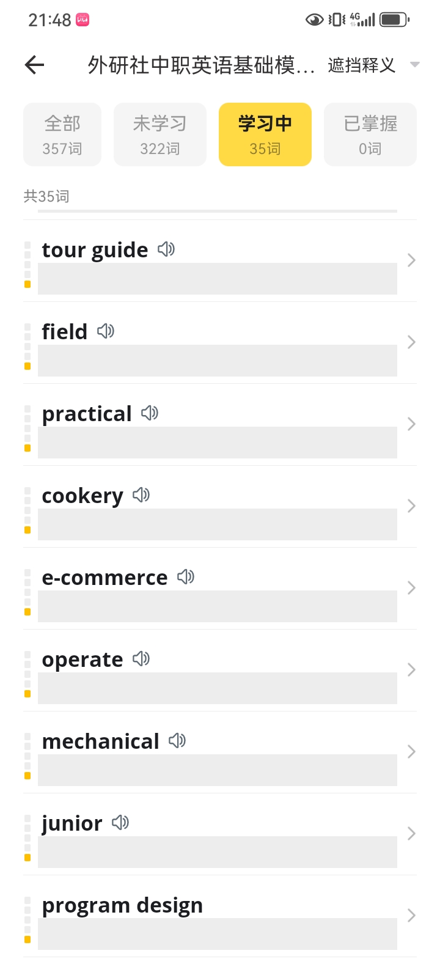Screen dimensions: 440x978
Task: Go back using the arrow icon
Action: (35, 65)
